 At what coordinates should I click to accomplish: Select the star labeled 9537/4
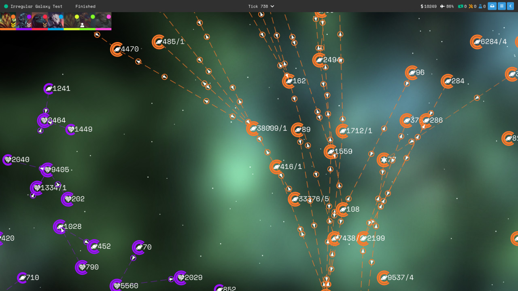point(383,278)
